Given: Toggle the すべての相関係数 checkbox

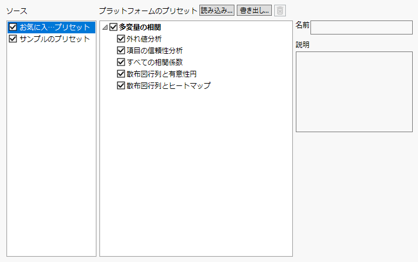Looking at the screenshot, I should tap(121, 62).
